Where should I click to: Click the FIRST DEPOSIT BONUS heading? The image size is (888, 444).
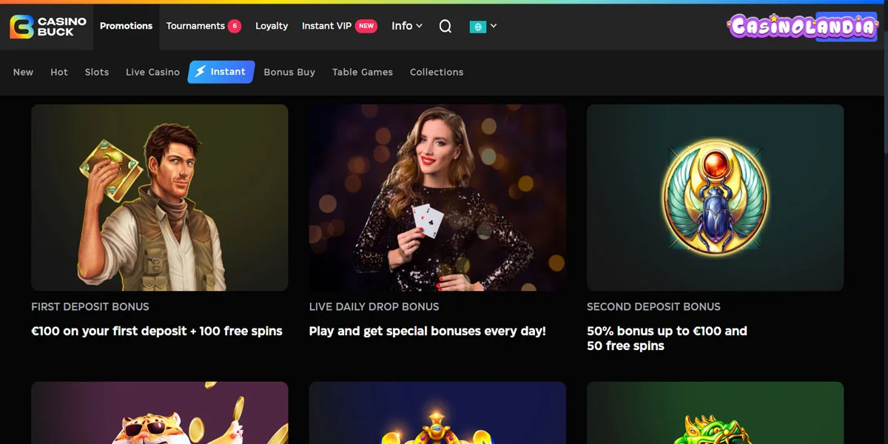[90, 306]
